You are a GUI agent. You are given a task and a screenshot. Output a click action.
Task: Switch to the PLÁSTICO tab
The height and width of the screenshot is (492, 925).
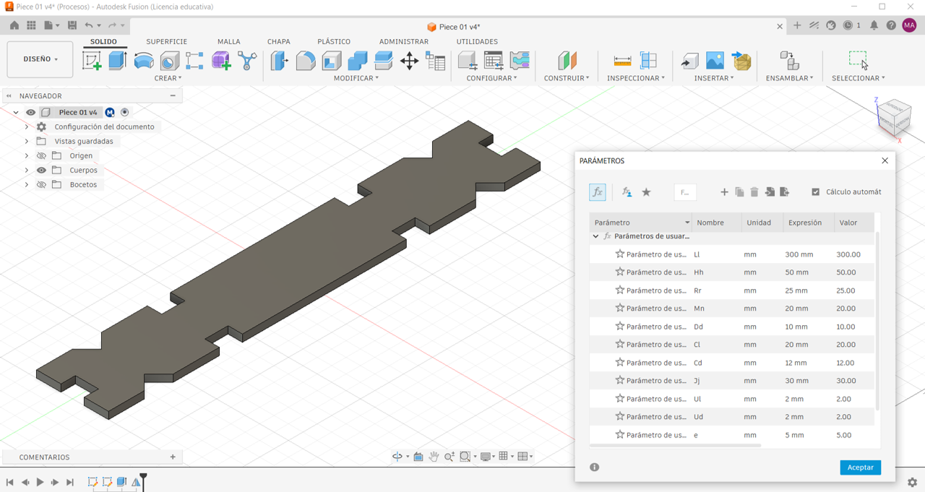[334, 42]
